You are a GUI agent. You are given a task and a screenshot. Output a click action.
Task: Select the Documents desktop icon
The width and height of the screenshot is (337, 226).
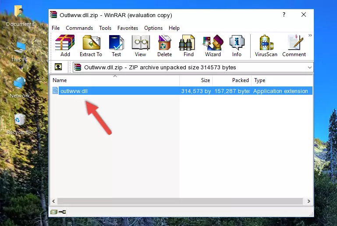(x=20, y=16)
